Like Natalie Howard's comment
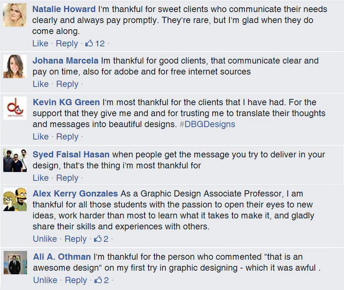The image size is (344, 290). pyautogui.click(x=40, y=43)
